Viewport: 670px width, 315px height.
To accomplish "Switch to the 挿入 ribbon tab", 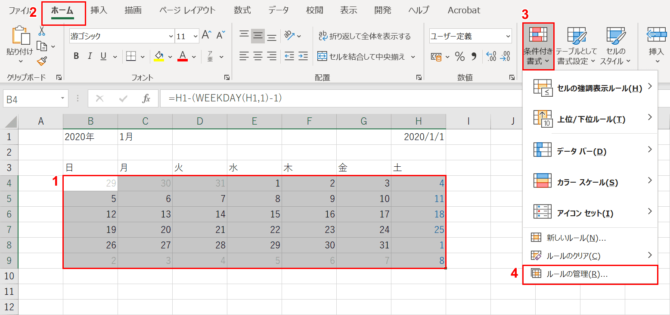I will click(x=99, y=10).
